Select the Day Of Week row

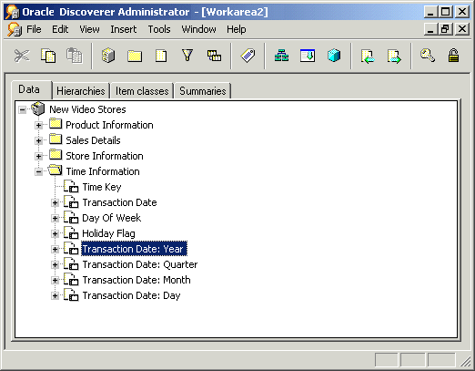111,218
